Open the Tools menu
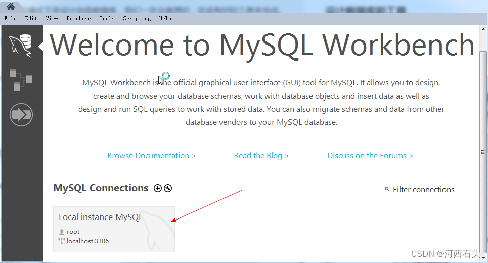The height and width of the screenshot is (263, 488). (x=107, y=18)
